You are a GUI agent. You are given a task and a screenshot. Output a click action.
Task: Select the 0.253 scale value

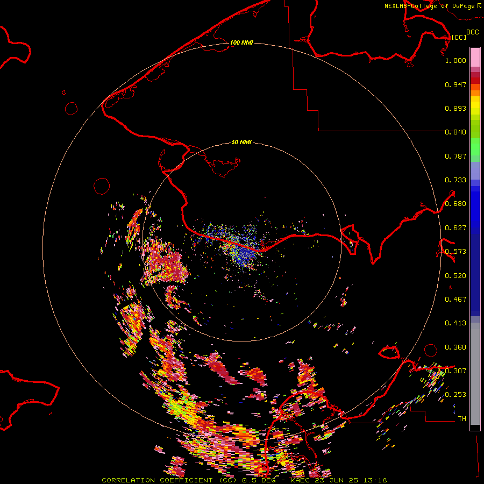[455, 395]
